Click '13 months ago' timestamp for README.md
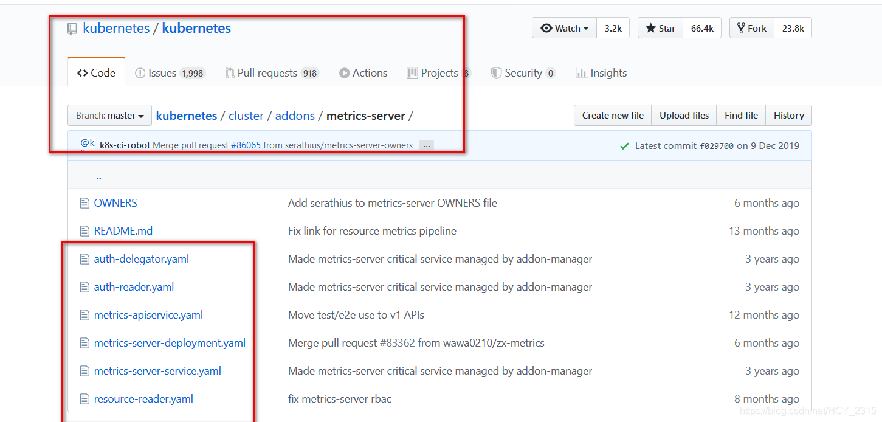The height and width of the screenshot is (422, 882). [x=764, y=231]
